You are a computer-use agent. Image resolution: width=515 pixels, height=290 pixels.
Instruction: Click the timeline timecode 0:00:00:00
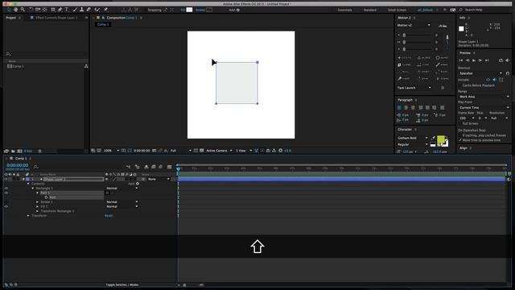click(x=18, y=165)
